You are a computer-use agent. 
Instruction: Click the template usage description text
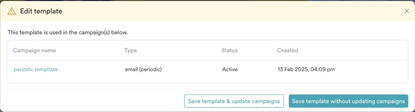tap(68, 32)
